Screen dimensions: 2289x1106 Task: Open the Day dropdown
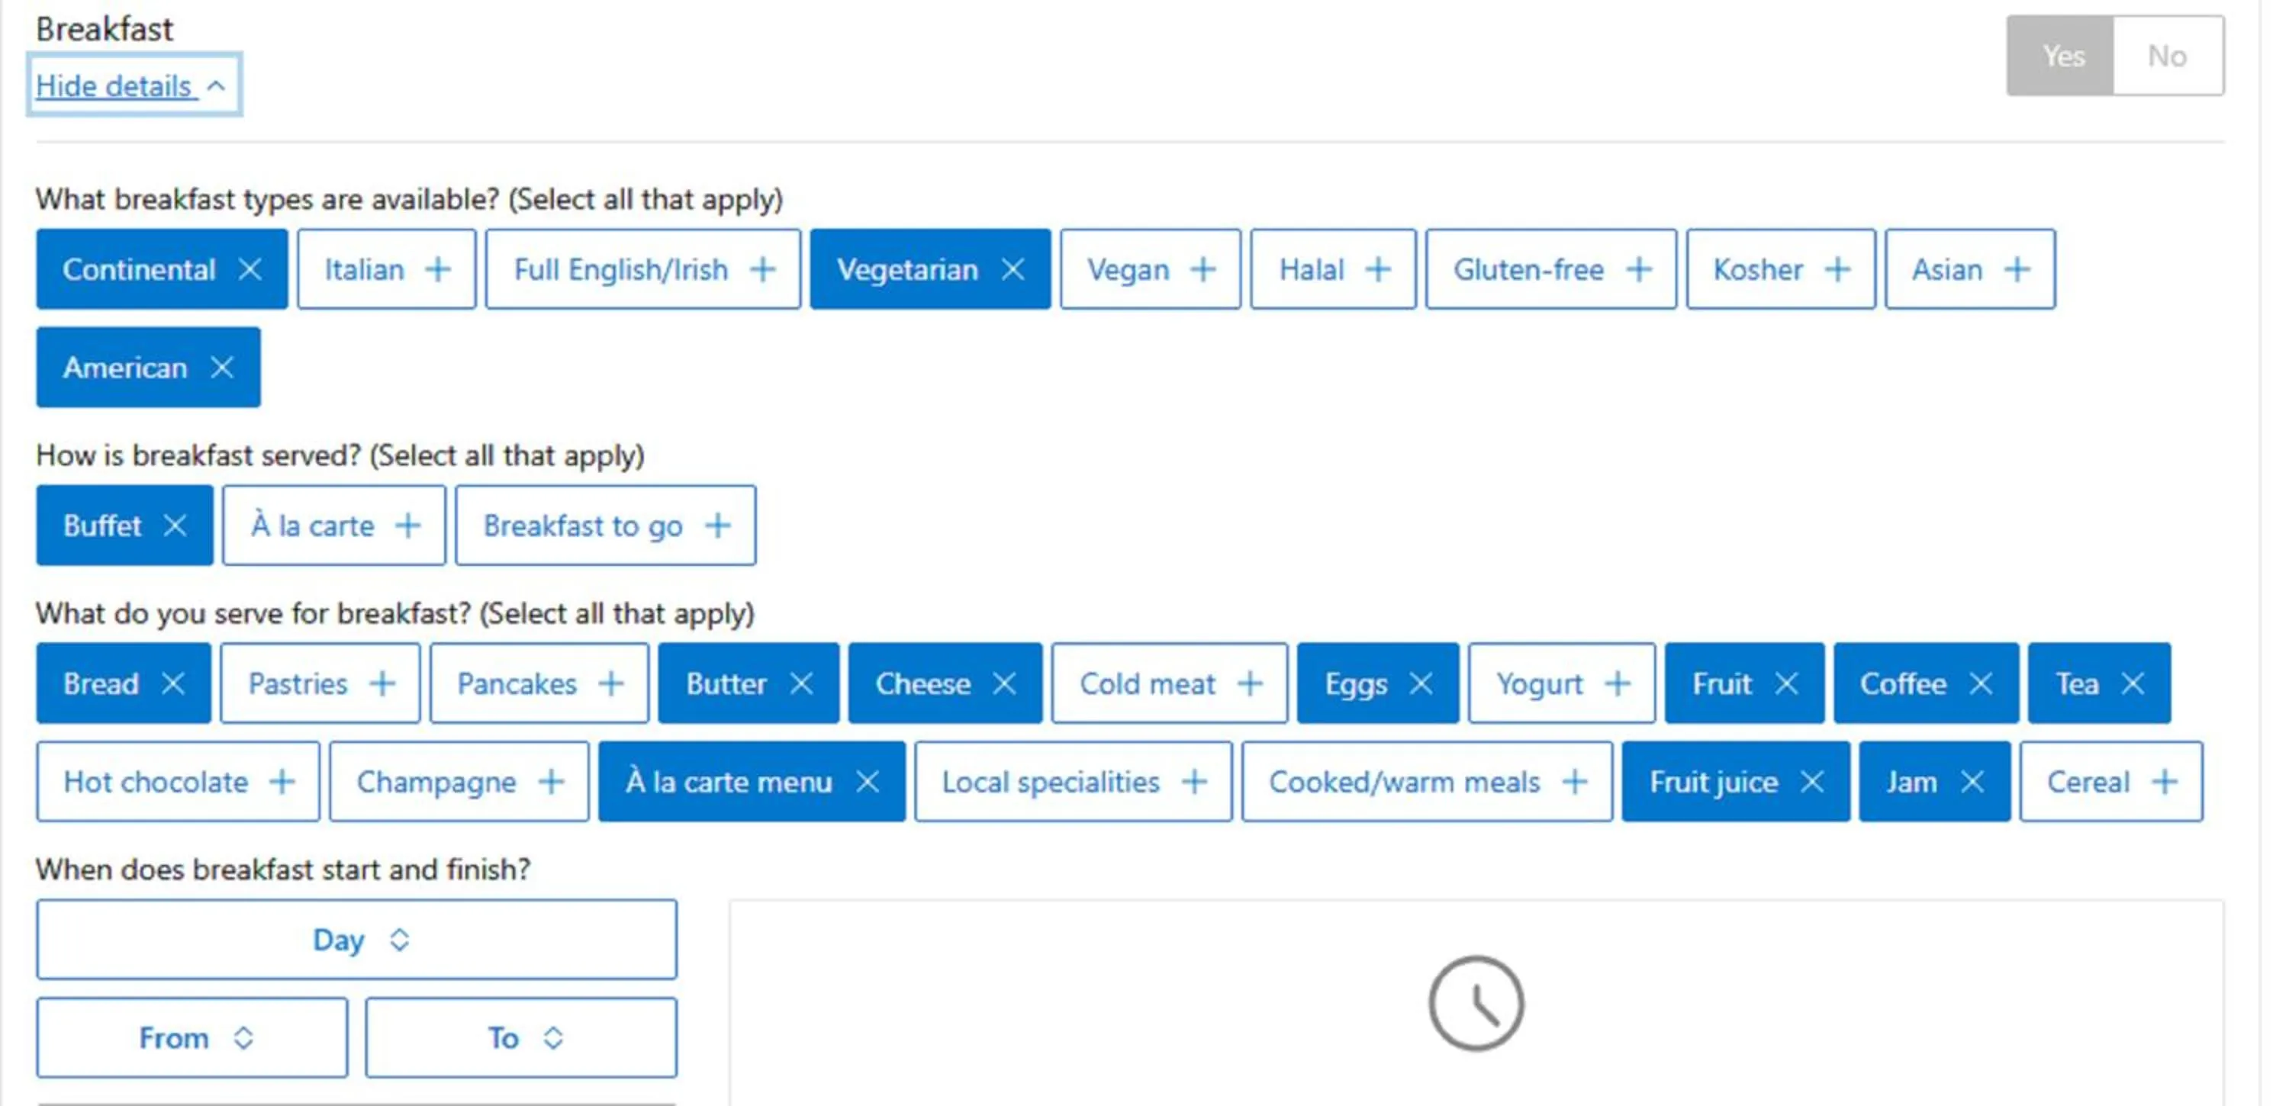point(356,940)
